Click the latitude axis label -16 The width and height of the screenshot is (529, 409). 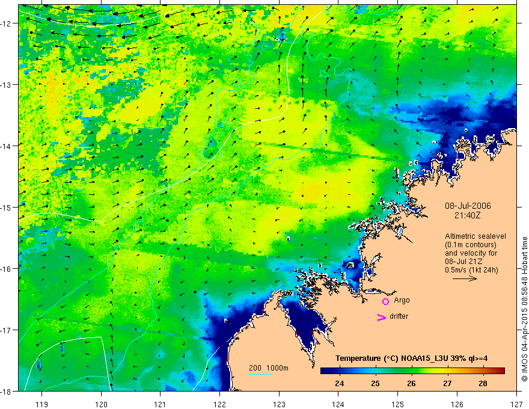pyautogui.click(x=7, y=269)
